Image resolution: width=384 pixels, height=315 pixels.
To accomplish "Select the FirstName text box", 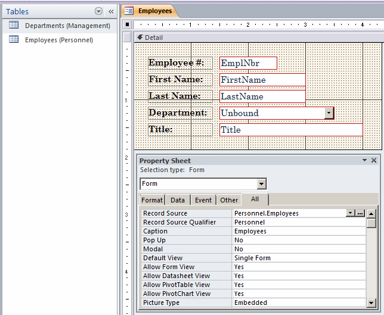I will 262,80.
